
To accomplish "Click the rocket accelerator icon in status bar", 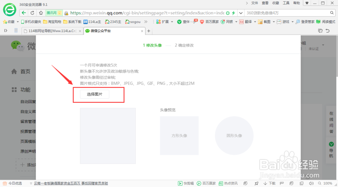I will tap(256, 183).
